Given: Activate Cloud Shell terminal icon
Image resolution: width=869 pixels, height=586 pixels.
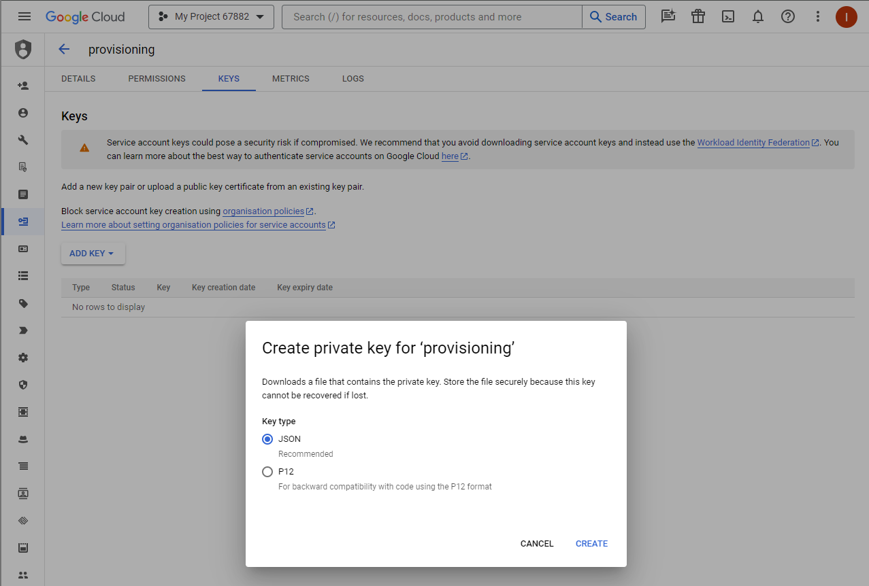Looking at the screenshot, I should pos(728,17).
